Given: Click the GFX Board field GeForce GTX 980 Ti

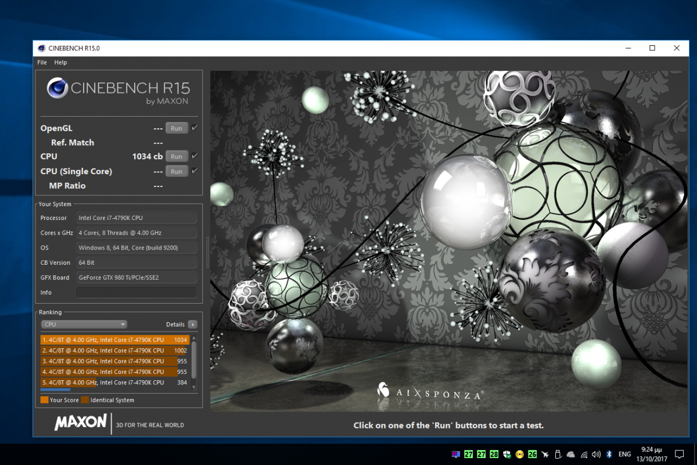Looking at the screenshot, I should click(x=136, y=277).
